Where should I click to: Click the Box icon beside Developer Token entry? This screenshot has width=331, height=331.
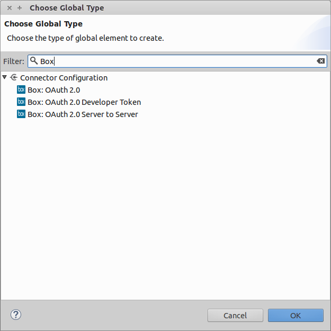pos(21,102)
